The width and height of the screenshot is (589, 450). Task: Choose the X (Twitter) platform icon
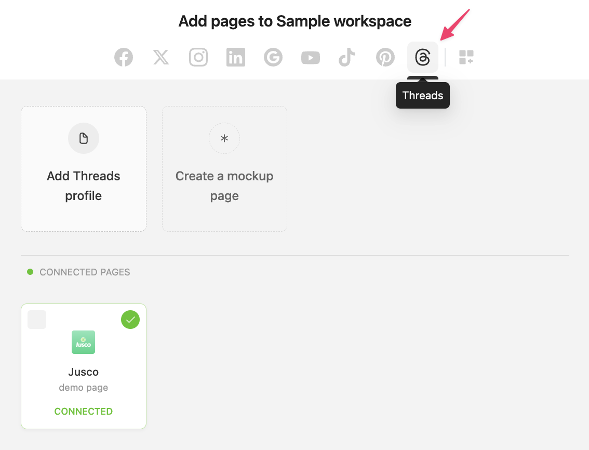pos(161,57)
